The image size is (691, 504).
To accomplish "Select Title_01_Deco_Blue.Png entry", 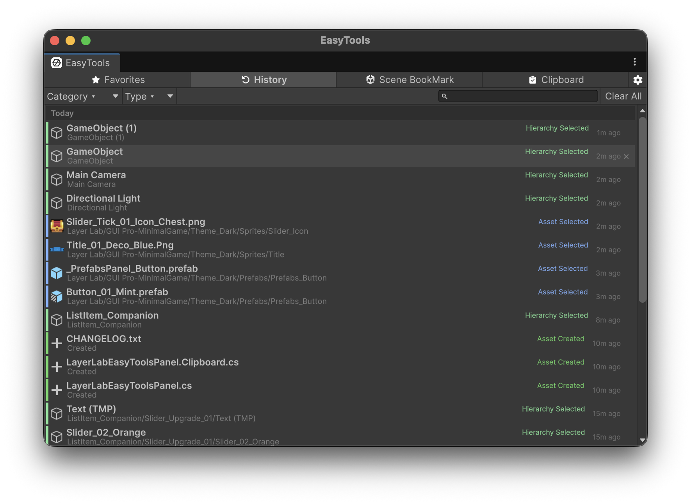I will (340, 250).
